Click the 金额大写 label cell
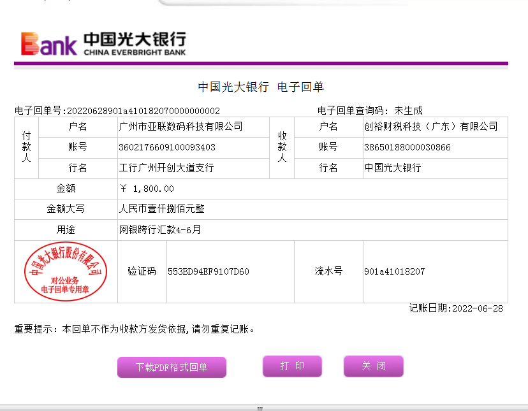 click(x=66, y=209)
